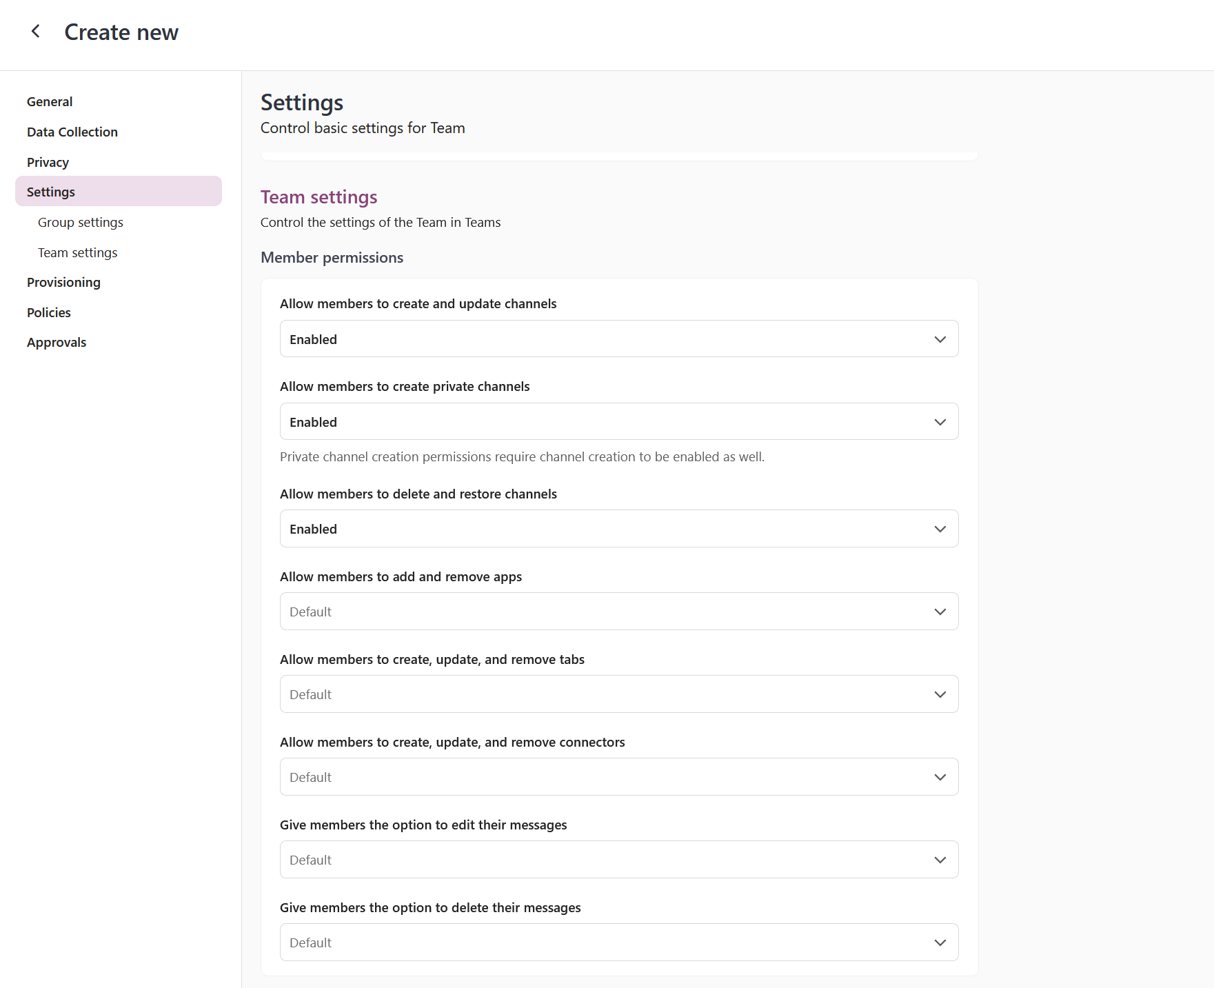Screen dimensions: 1214x988
Task: Select the Group settings sub-item
Action: point(80,222)
